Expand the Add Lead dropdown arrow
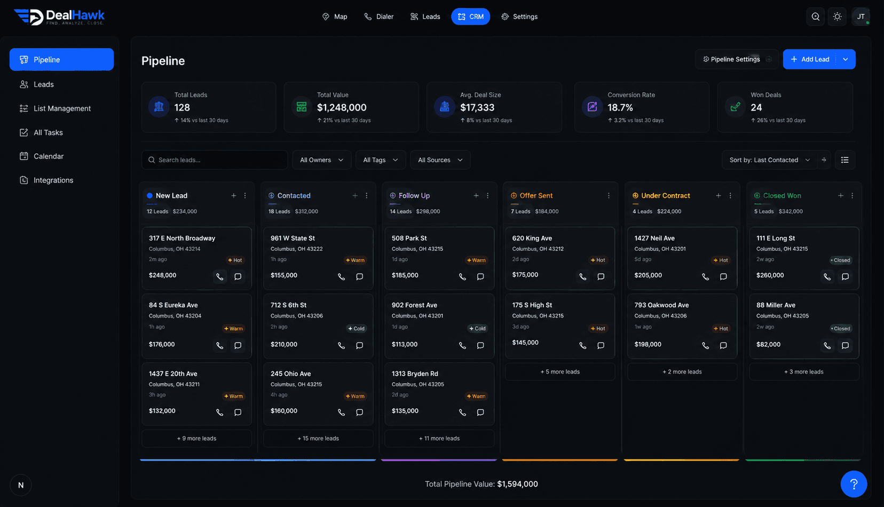This screenshot has height=507, width=884. click(x=846, y=59)
